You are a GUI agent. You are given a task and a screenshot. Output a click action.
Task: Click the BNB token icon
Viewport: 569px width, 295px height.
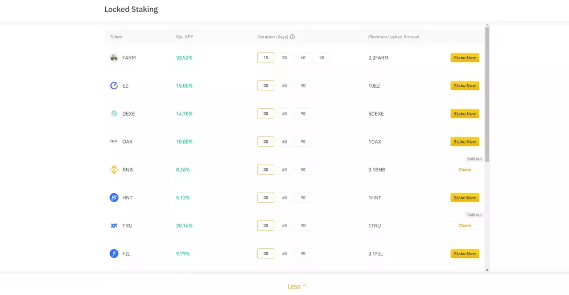(114, 170)
